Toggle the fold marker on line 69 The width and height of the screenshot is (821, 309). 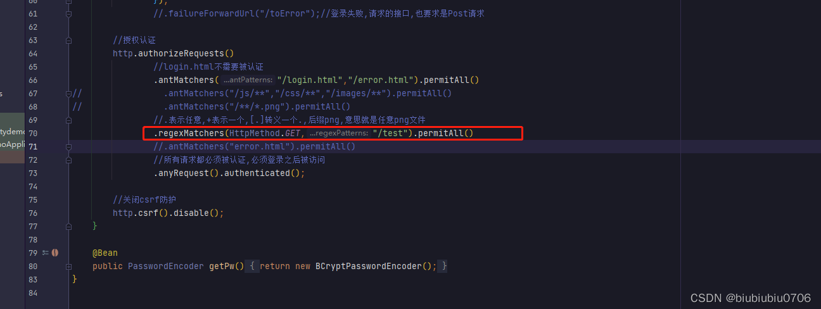pos(69,120)
